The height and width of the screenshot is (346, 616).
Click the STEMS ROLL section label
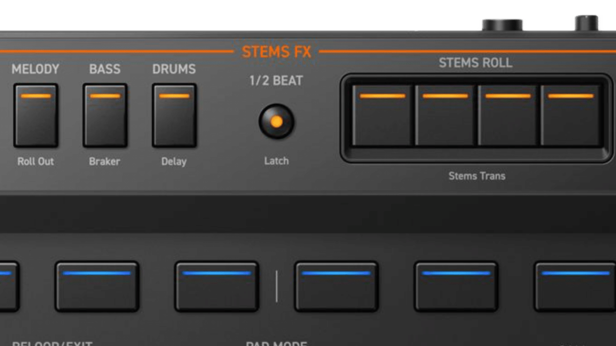(476, 63)
